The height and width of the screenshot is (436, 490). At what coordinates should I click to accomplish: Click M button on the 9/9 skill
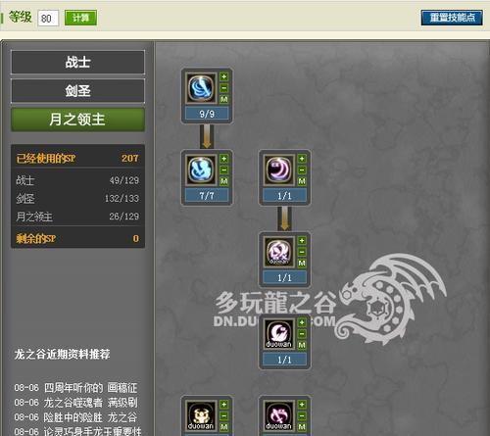(224, 99)
